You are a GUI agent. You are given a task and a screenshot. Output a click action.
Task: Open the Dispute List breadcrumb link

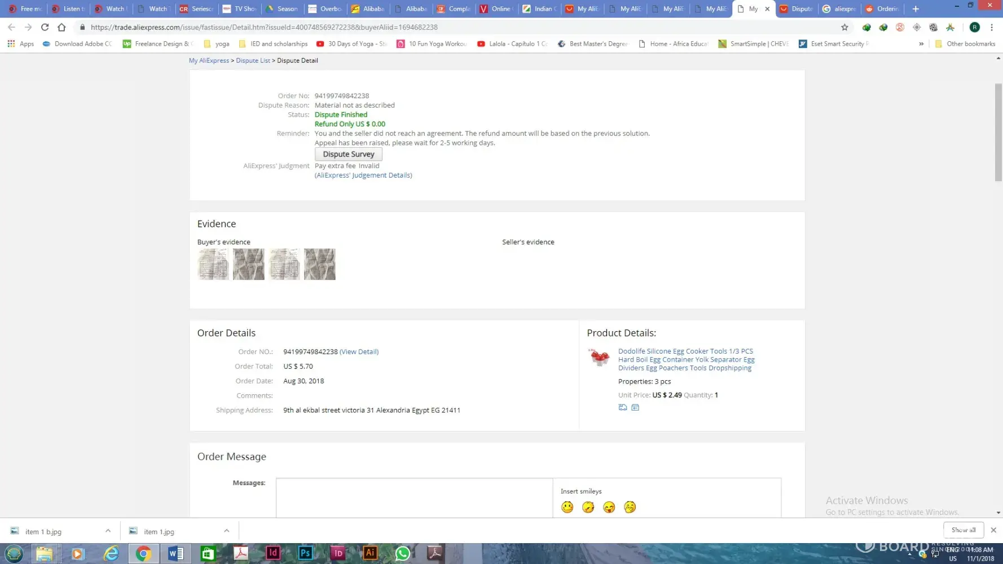[x=253, y=60]
